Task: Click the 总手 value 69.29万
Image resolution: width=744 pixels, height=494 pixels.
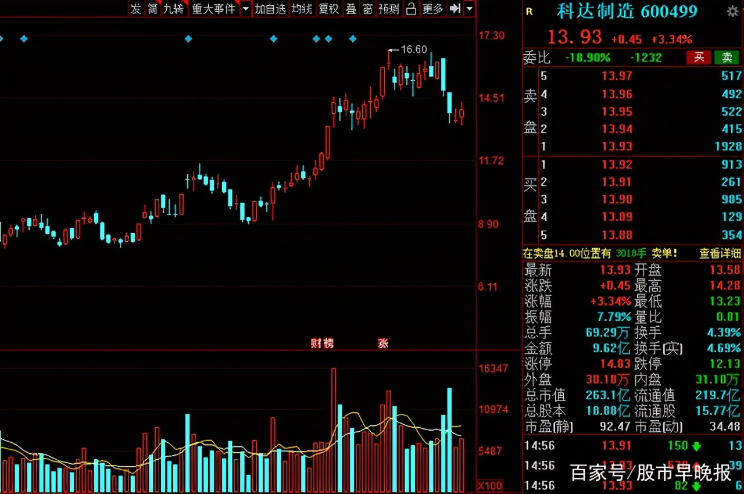Action: coord(609,333)
